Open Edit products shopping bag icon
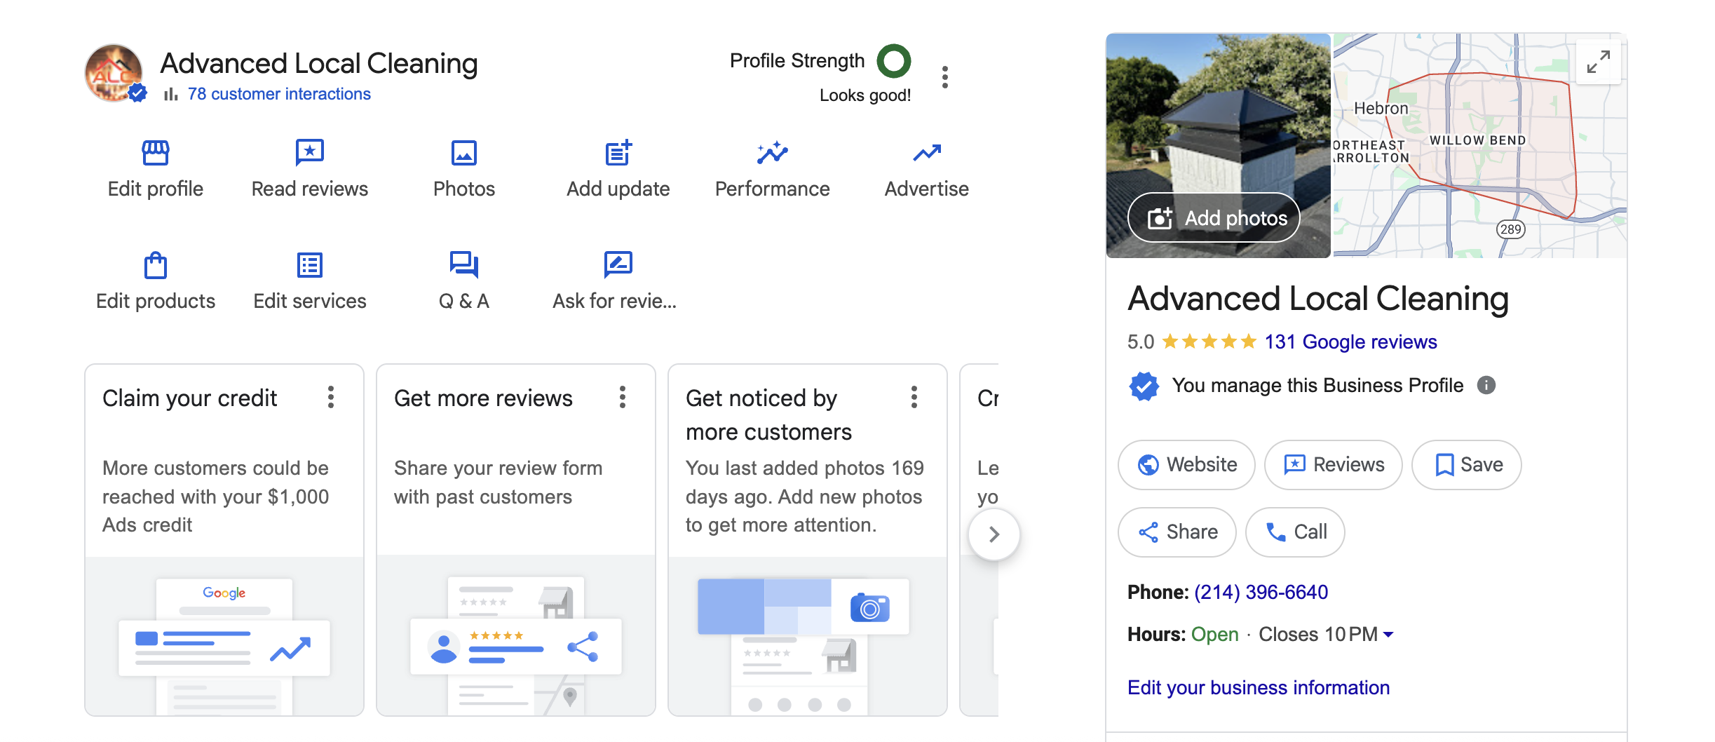The width and height of the screenshot is (1715, 742). click(x=155, y=265)
